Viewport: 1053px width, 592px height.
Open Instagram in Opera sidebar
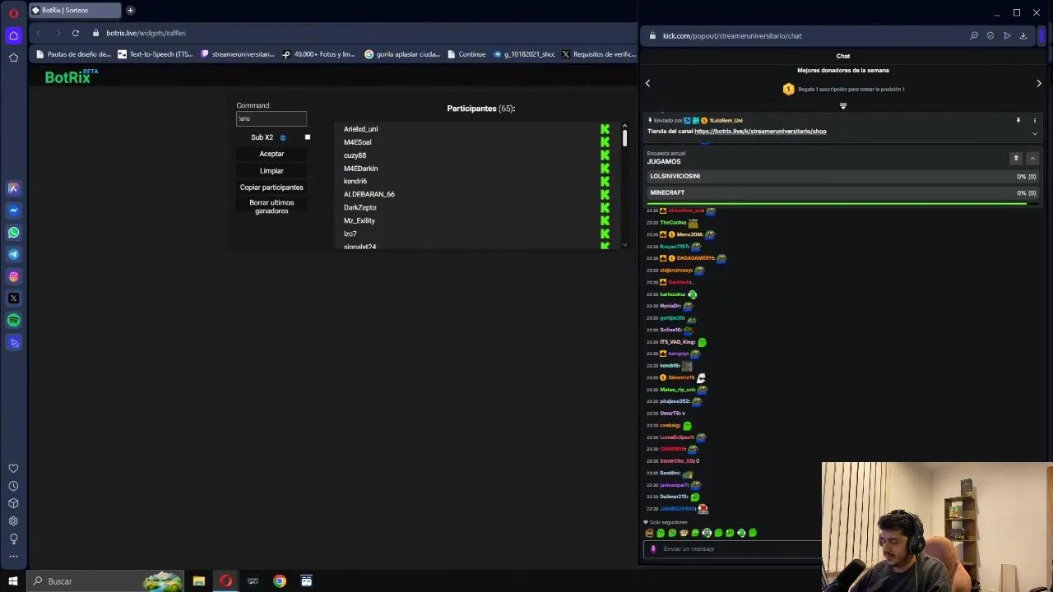click(13, 276)
